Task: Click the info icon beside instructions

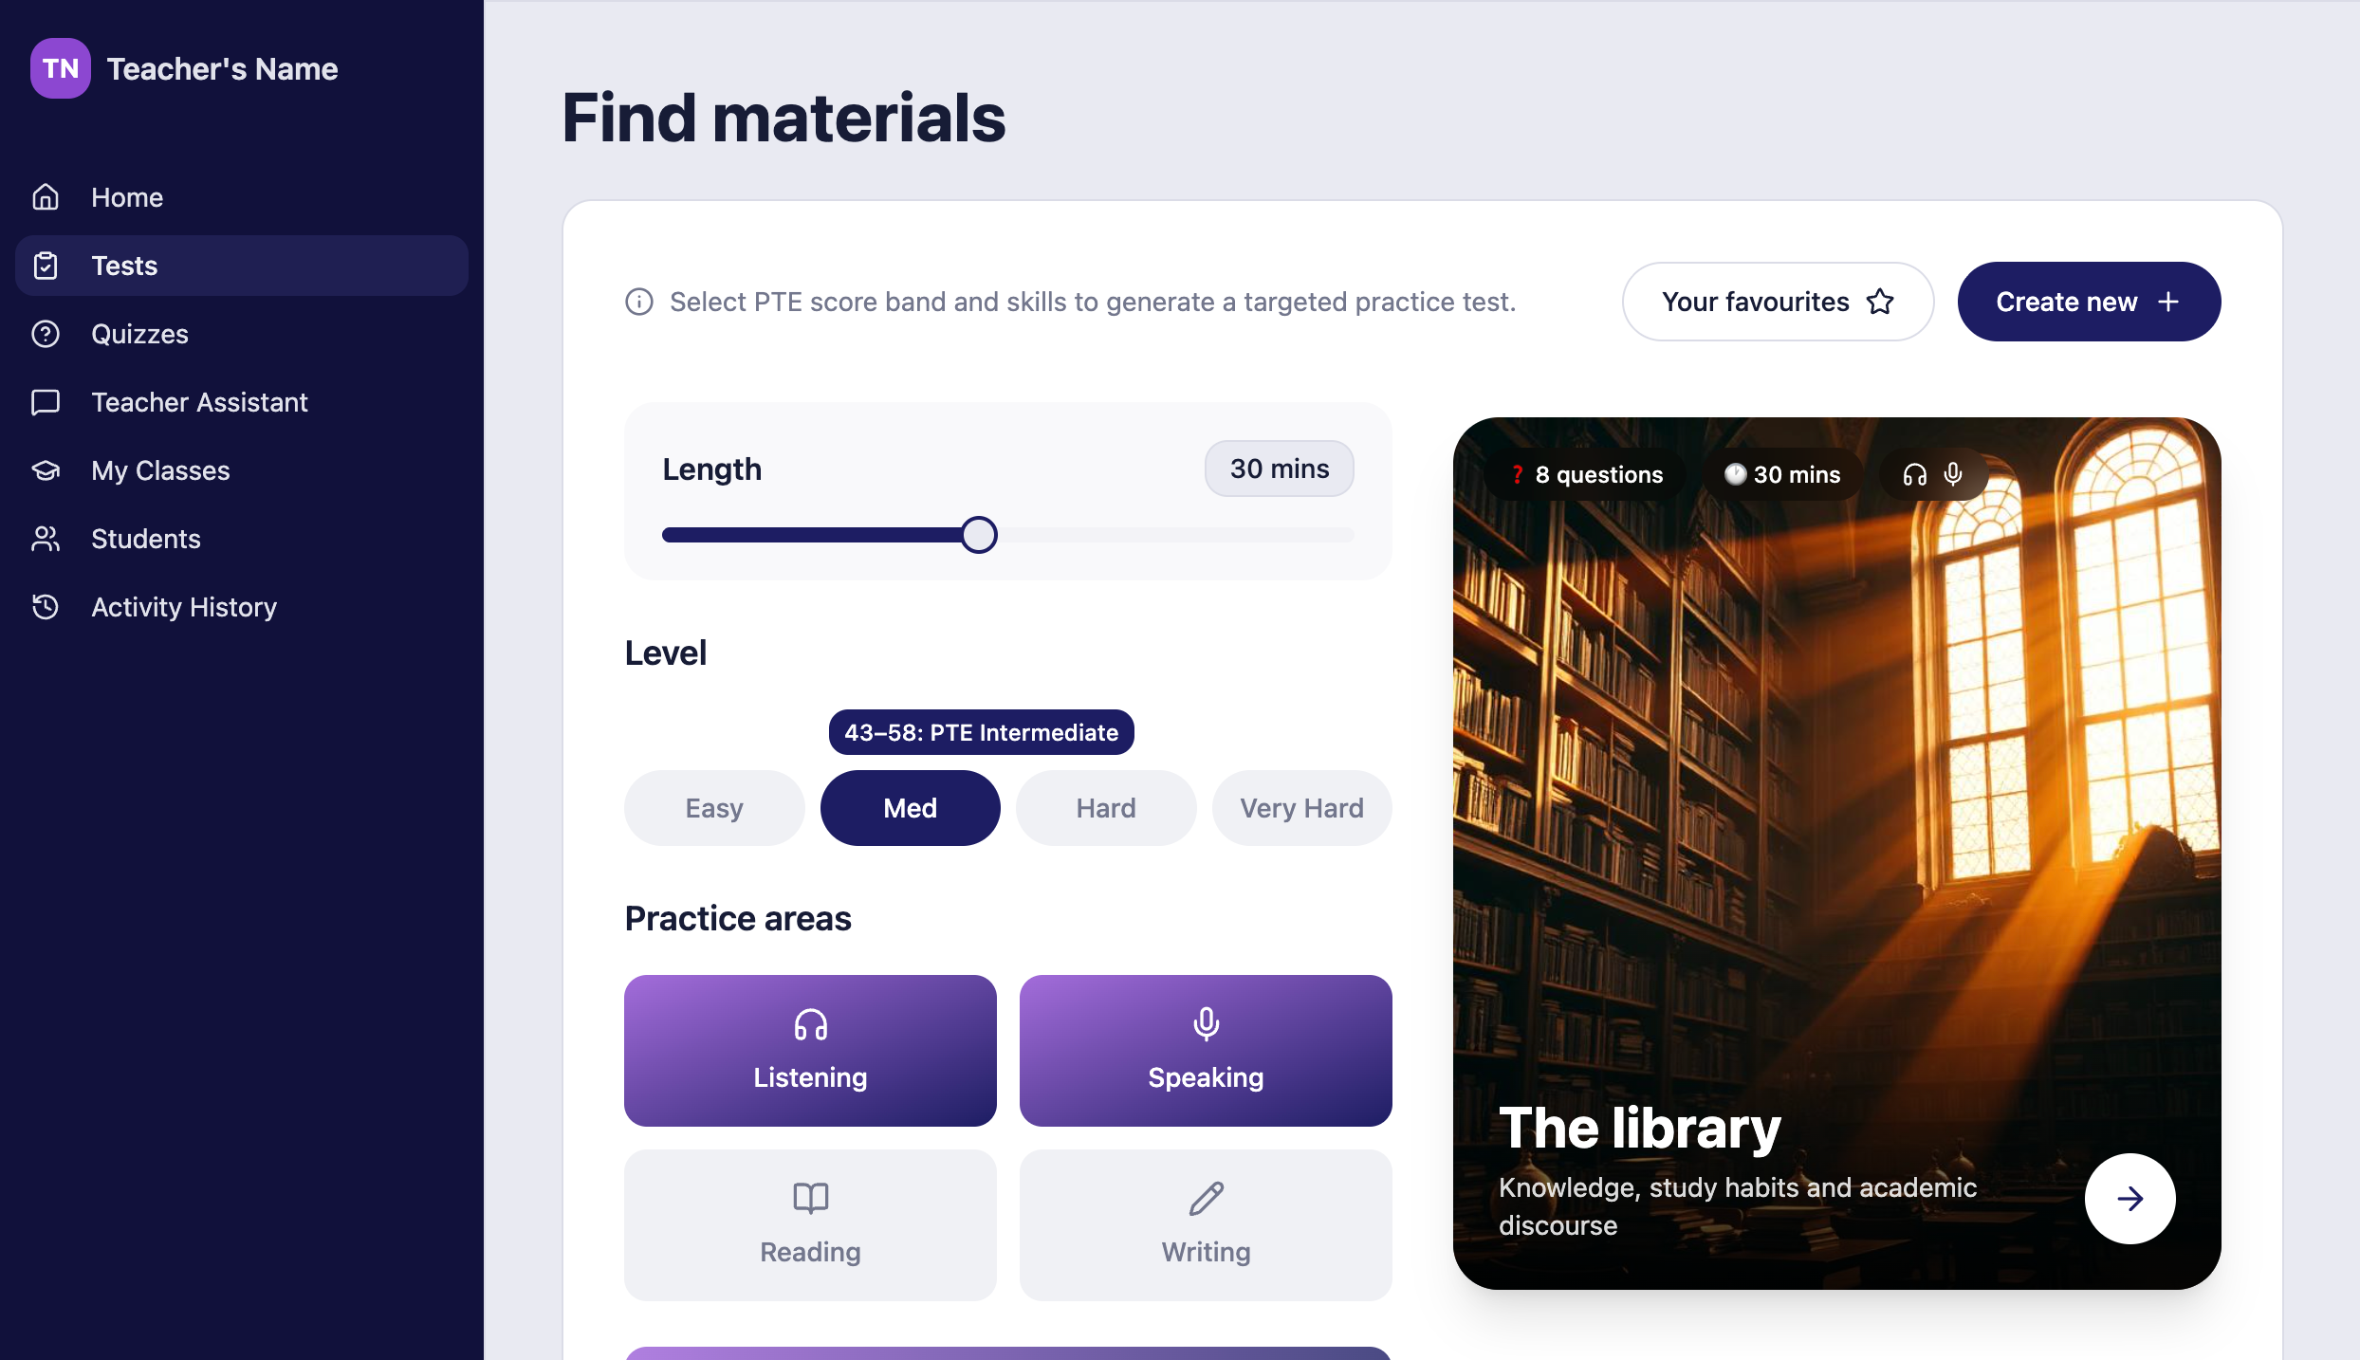Action: (x=639, y=302)
